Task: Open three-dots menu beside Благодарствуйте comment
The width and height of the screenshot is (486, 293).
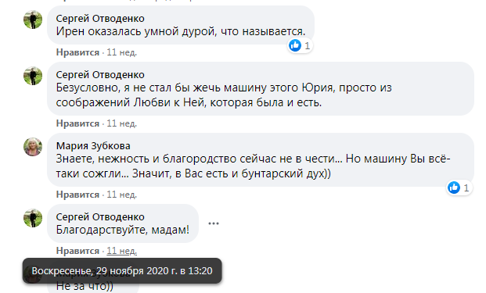Action: point(214,223)
